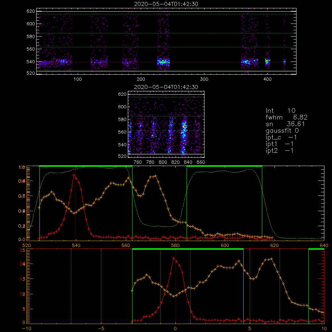Select the 'ipt_c -1' line

281,137
